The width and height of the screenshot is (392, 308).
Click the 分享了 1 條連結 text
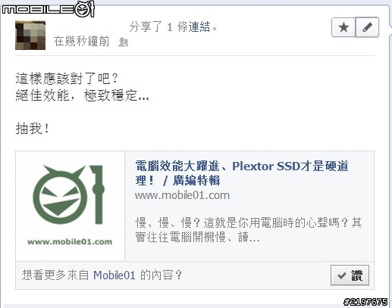coord(173,26)
